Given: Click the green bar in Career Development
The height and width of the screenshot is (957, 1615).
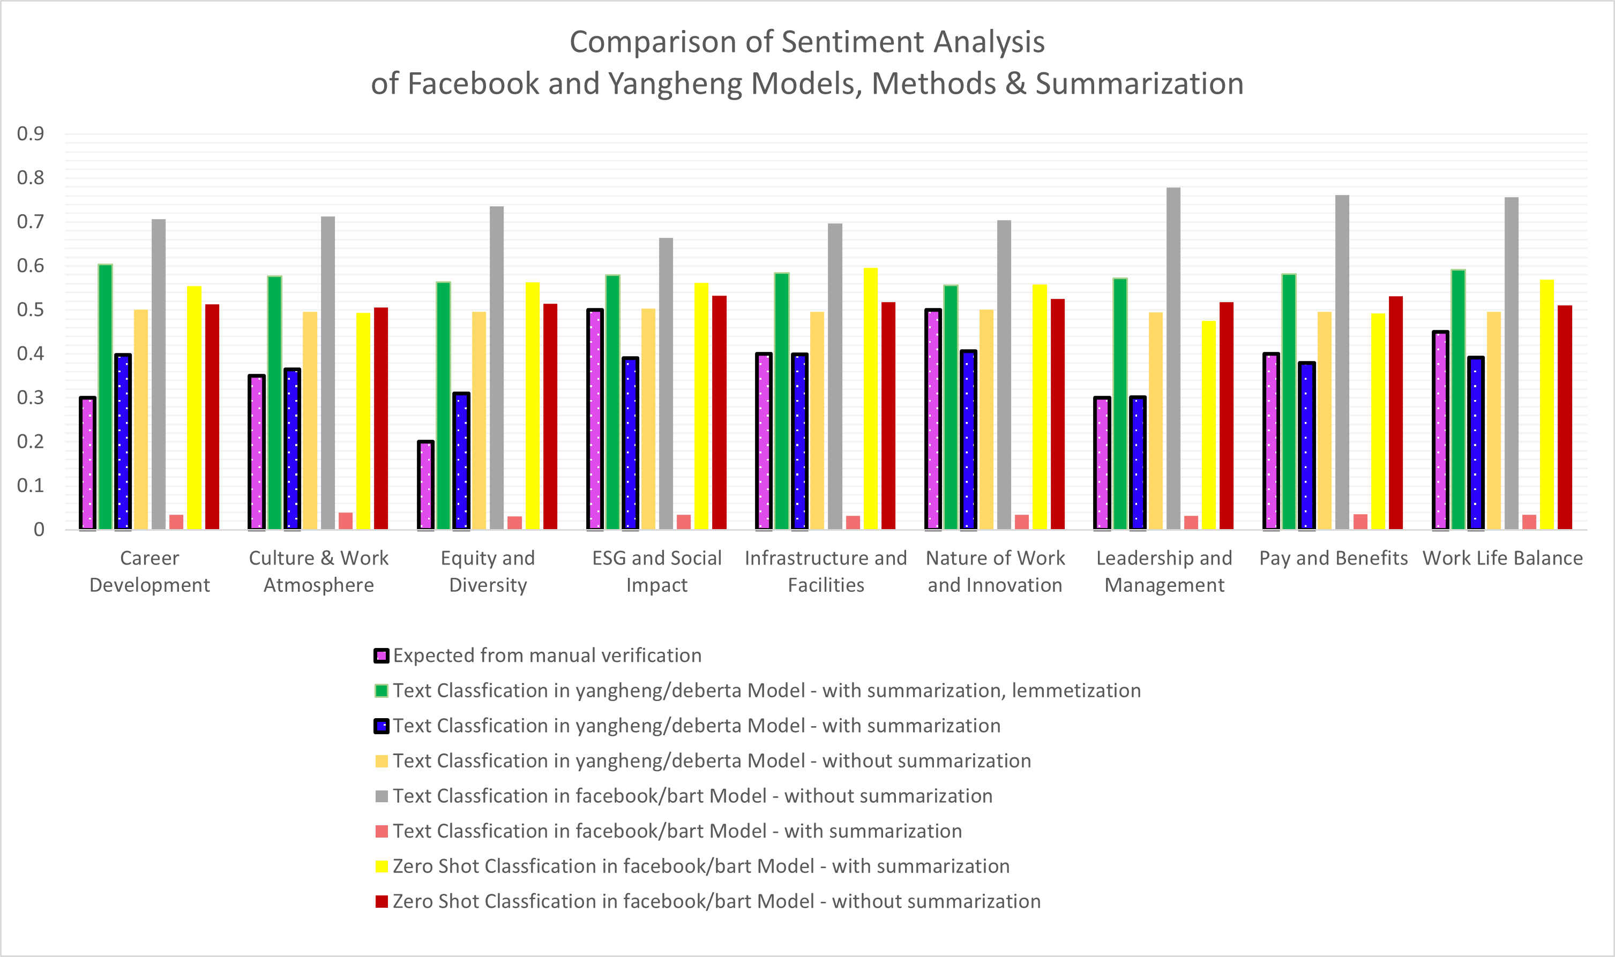Looking at the screenshot, I should coord(105,397).
